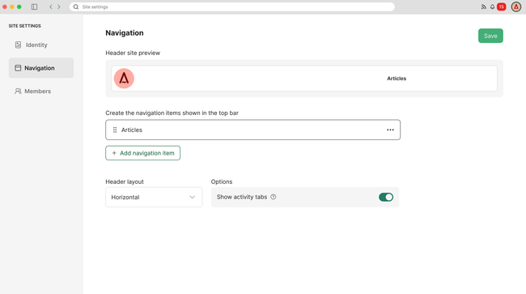The image size is (526, 294).
Task: Click the green macOS maximize window button
Action: pos(19,6)
